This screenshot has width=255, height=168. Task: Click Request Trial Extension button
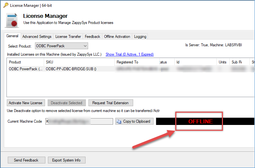click(110, 103)
